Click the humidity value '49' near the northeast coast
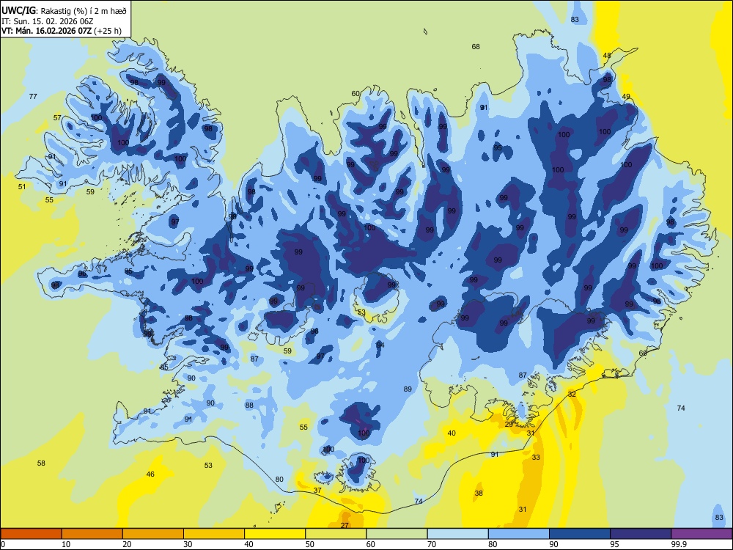Screen dimensions: 733x550 pyautogui.click(x=626, y=96)
